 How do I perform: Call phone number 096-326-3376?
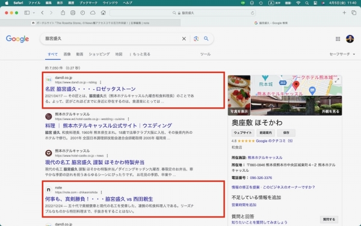pos(261,178)
